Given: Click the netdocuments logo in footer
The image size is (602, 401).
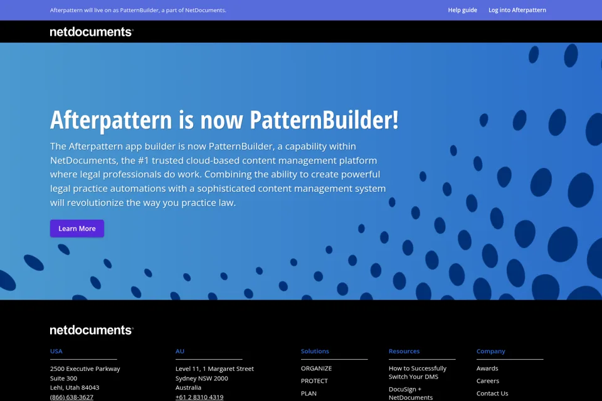Looking at the screenshot, I should [92, 330].
